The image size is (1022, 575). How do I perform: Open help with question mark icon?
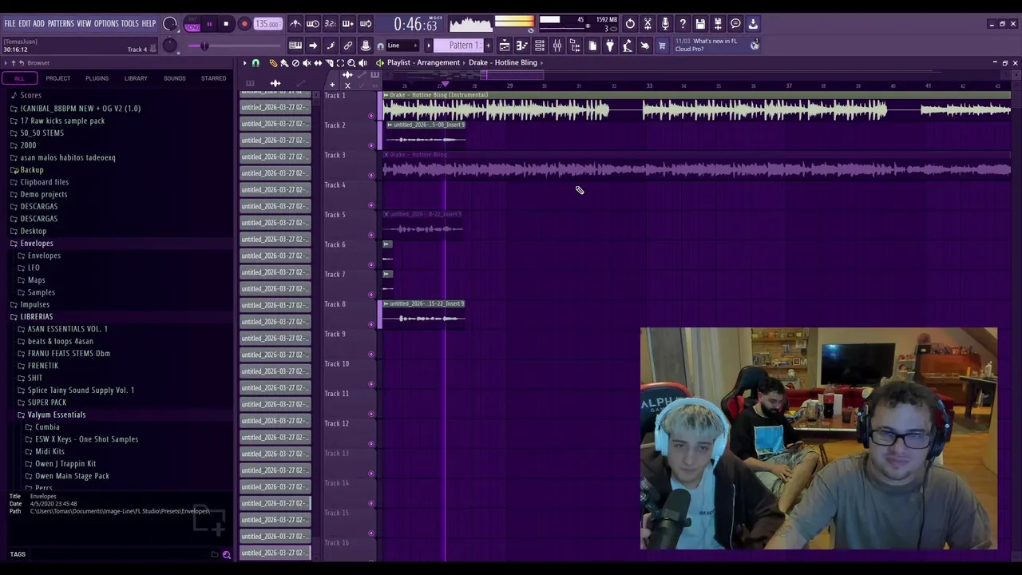pos(683,24)
